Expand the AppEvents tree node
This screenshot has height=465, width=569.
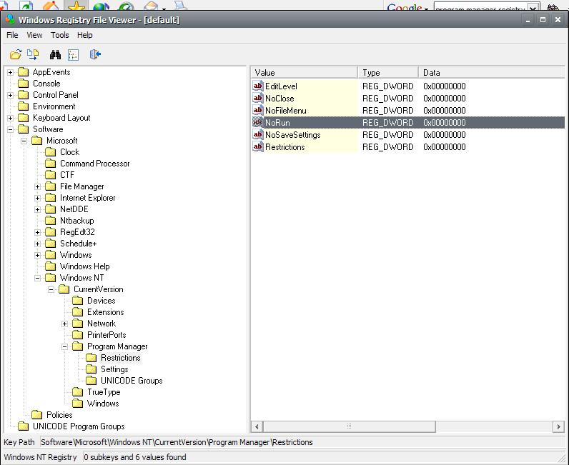tap(10, 72)
